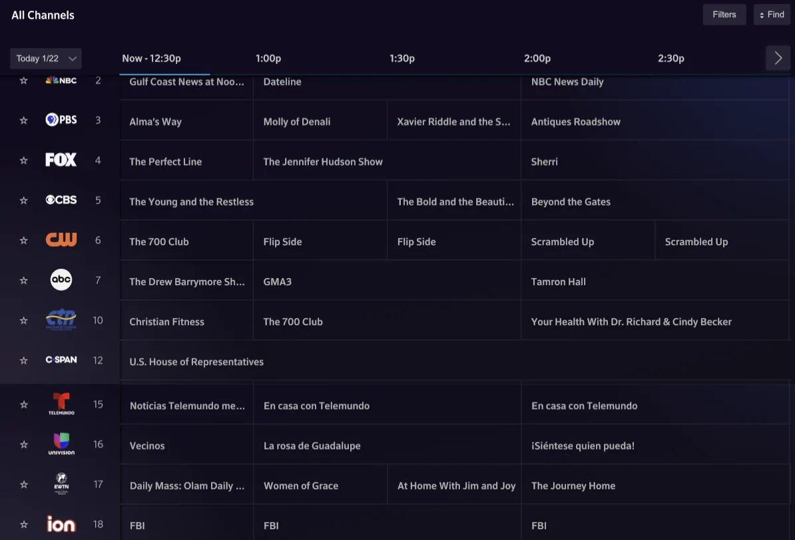Viewport: 795px width, 540px height.
Task: Favorite the PBS channel with star
Action: pyautogui.click(x=24, y=120)
